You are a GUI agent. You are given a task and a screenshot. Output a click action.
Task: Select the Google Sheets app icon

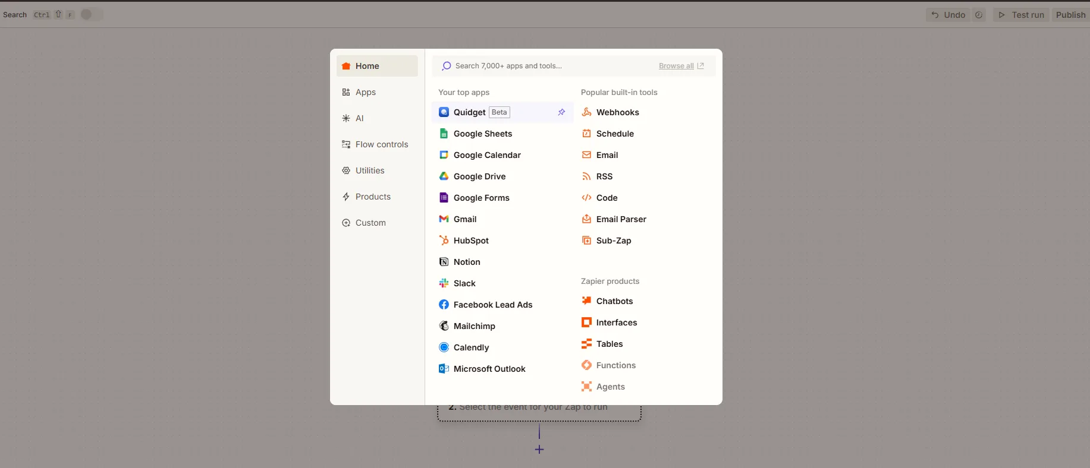(444, 134)
